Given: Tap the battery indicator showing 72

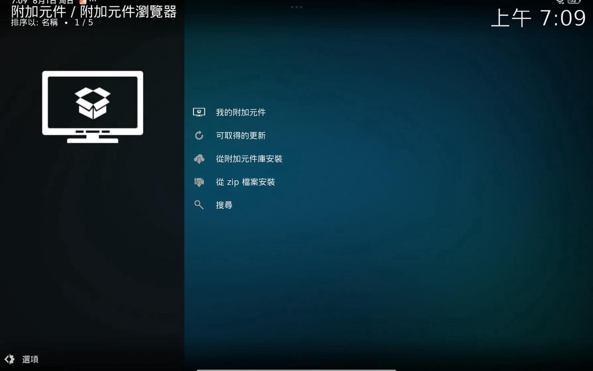Looking at the screenshot, I should click(574, 2).
